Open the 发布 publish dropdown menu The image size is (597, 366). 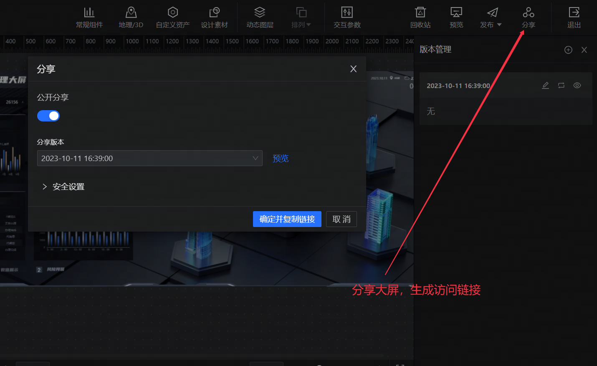coord(491,17)
